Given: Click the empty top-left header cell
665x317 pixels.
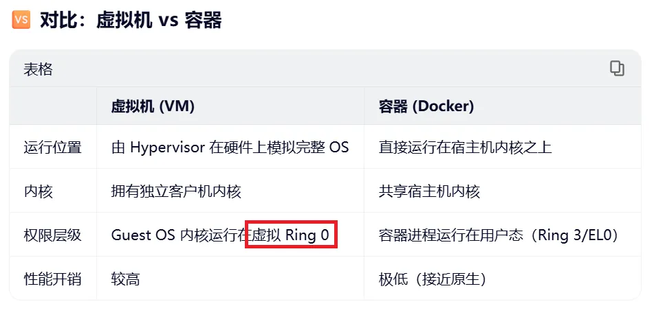Looking at the screenshot, I should (x=53, y=106).
